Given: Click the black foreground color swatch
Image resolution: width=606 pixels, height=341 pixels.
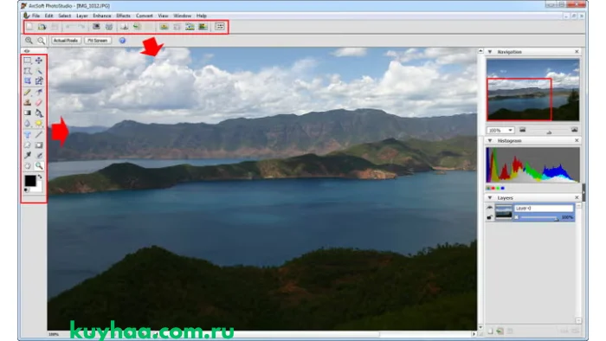Looking at the screenshot, I should click(x=30, y=181).
